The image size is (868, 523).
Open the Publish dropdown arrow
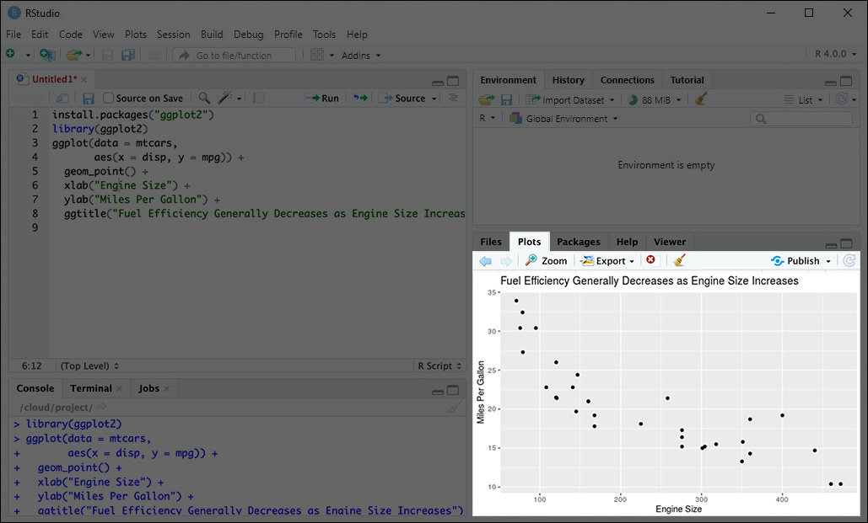coord(828,261)
